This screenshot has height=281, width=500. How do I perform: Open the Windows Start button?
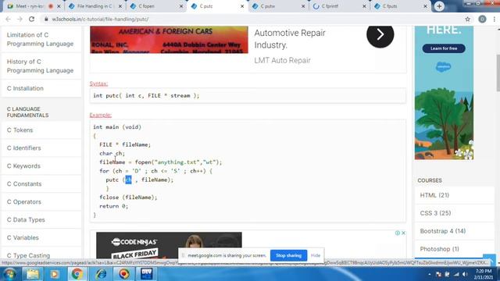pyautogui.click(x=9, y=274)
